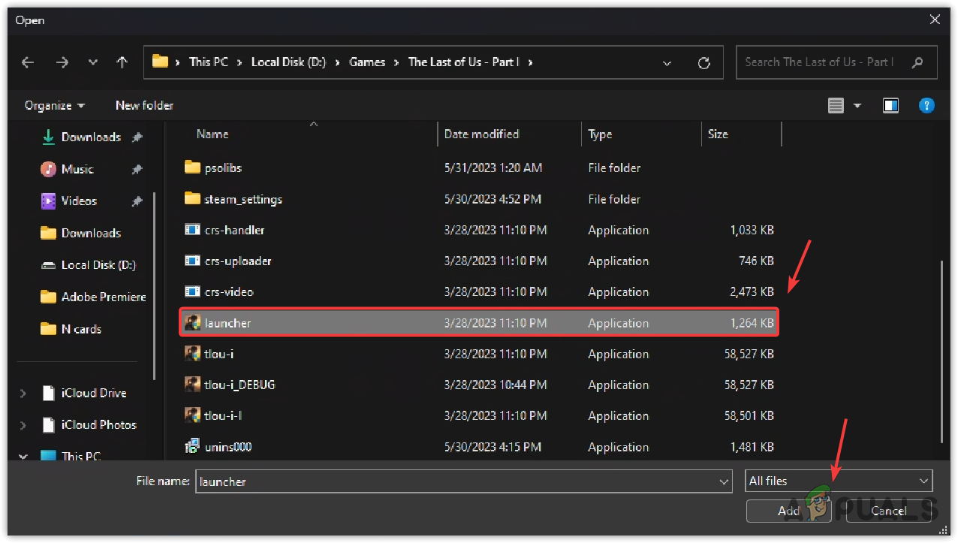The height and width of the screenshot is (543, 958).
Task: Select the unins000 application file
Action: (227, 447)
